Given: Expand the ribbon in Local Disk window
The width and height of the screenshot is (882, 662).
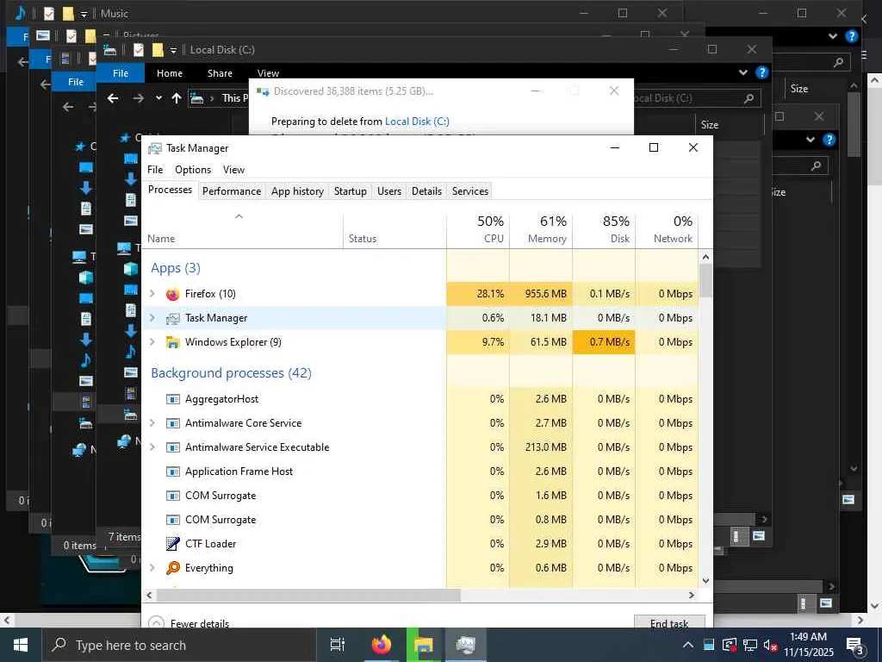Looking at the screenshot, I should click(743, 72).
